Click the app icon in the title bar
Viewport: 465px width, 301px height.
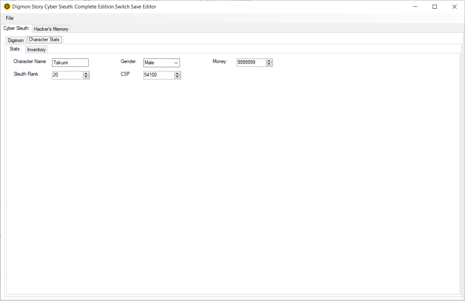point(7,7)
